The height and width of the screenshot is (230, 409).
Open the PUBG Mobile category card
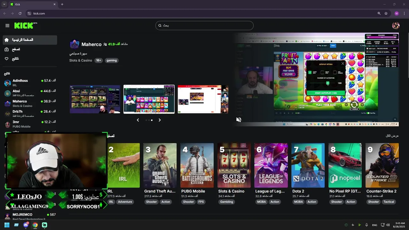(197, 165)
